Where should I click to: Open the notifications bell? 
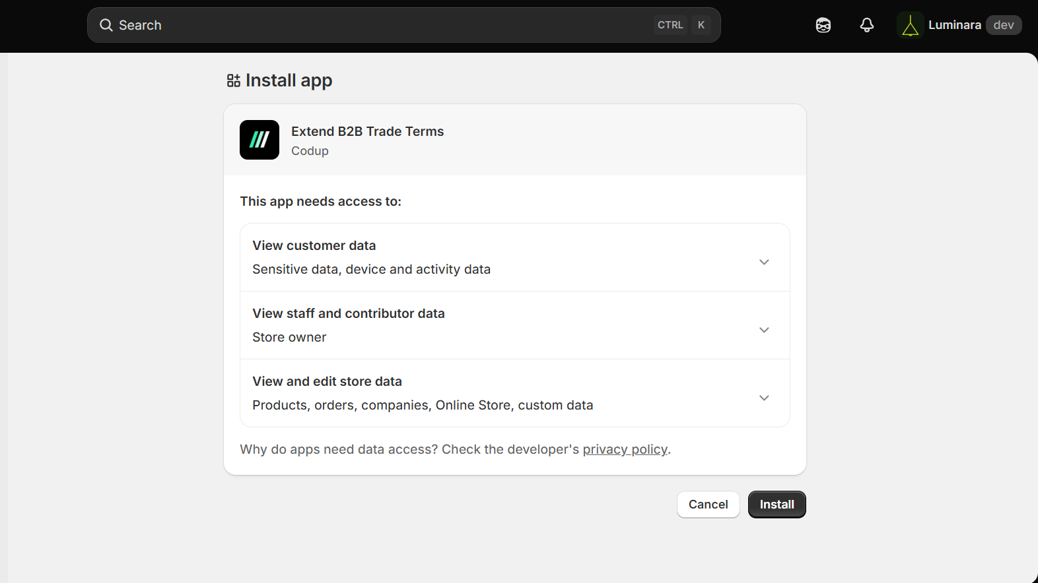[x=866, y=25]
